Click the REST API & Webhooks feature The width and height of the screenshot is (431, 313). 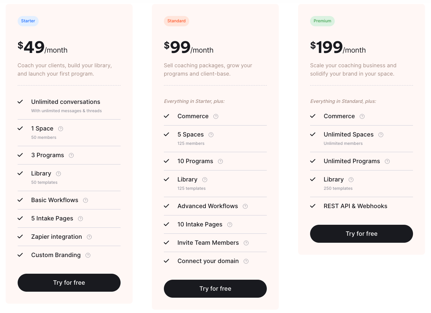pyautogui.click(x=355, y=206)
